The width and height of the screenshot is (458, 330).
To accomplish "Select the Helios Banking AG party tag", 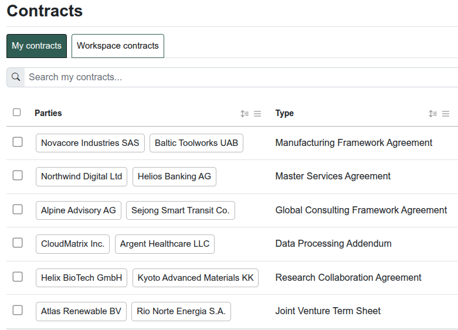I will point(174,176).
